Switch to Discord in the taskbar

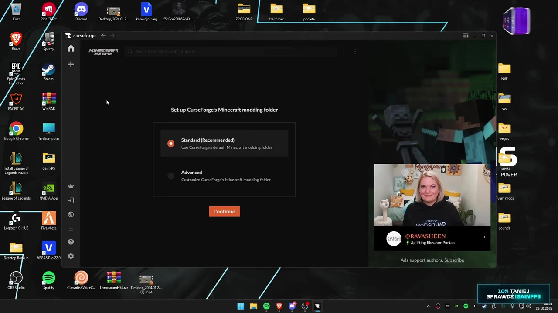(x=292, y=306)
